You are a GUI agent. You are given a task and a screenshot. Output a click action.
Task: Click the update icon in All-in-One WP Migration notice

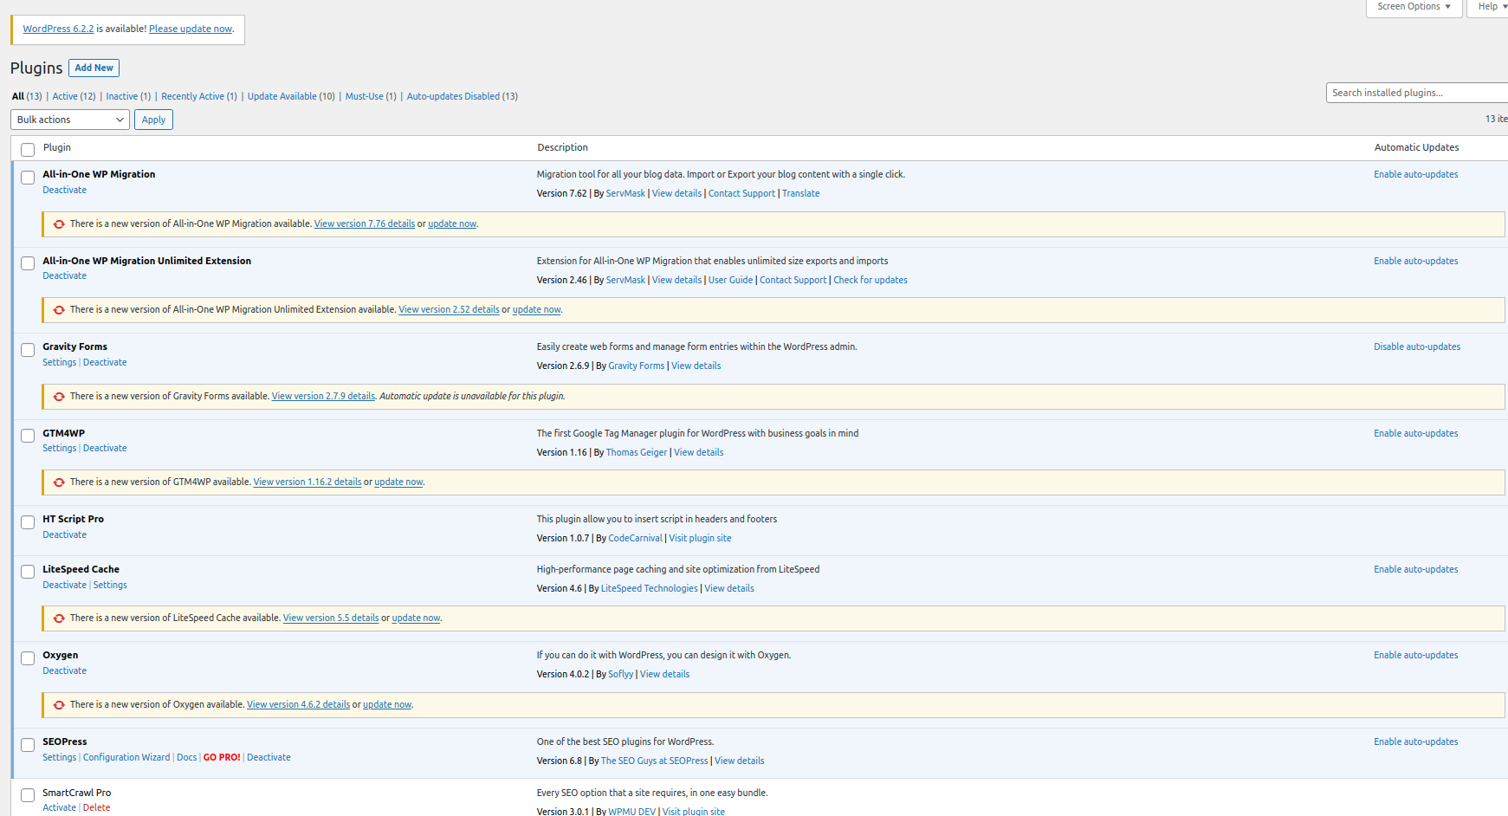59,224
